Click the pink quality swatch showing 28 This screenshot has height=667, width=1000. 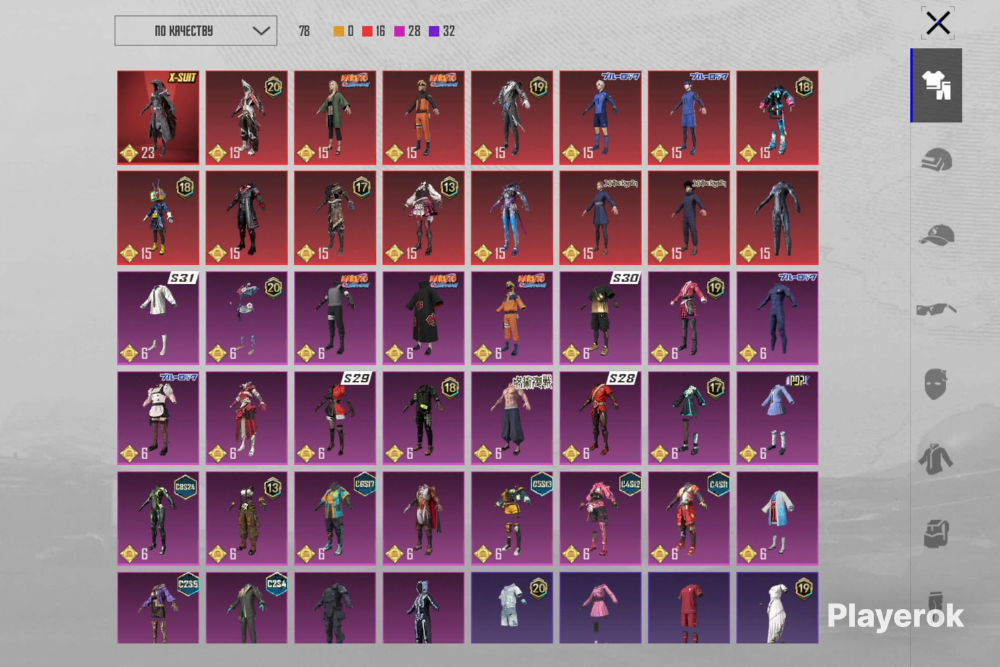click(399, 31)
